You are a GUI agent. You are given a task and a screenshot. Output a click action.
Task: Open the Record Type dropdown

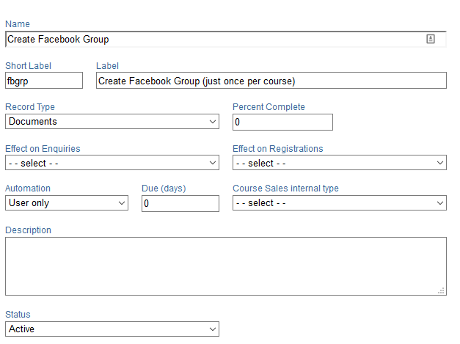[x=112, y=122]
